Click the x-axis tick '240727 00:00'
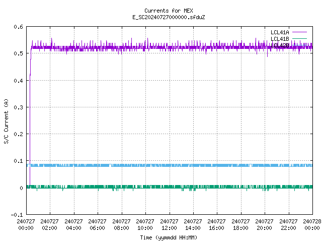 click(26, 224)
